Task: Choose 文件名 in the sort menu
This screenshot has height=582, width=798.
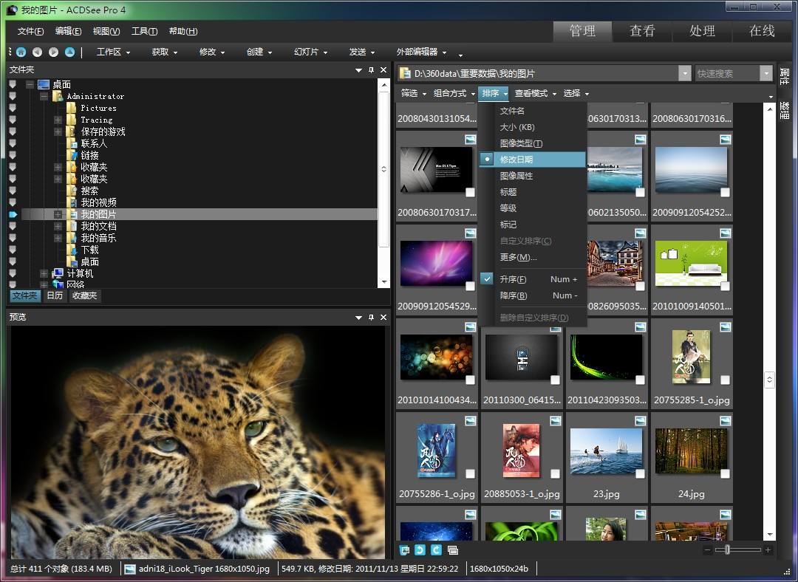Action: 512,111
